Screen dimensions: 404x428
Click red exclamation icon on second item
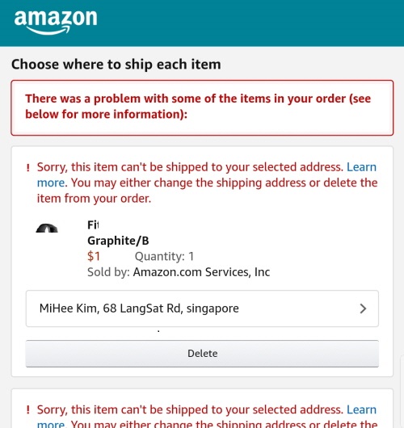tap(27, 410)
